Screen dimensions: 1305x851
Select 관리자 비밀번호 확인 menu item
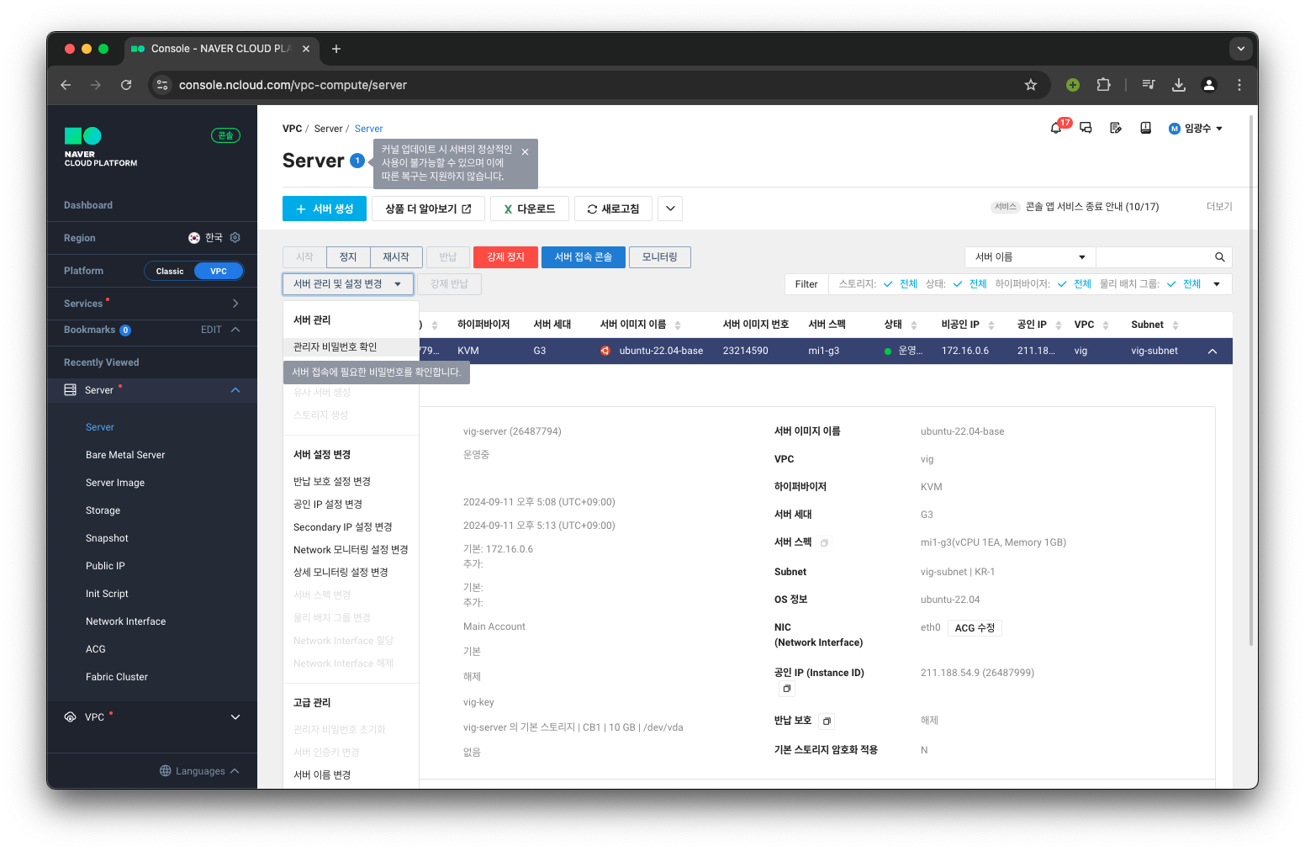[x=351, y=347]
